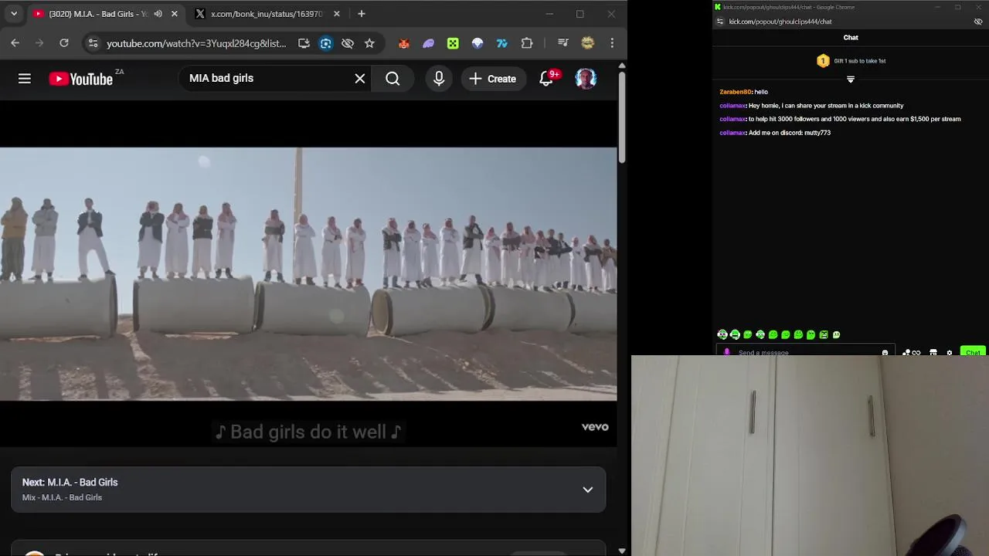This screenshot has width=989, height=556.
Task: Go to YouTube home via logo
Action: click(80, 79)
